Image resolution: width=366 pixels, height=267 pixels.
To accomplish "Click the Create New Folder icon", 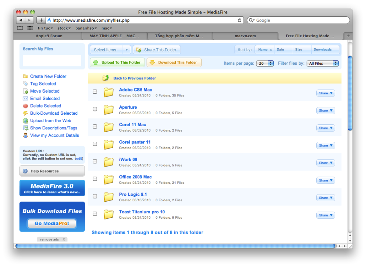I will [x=25, y=76].
